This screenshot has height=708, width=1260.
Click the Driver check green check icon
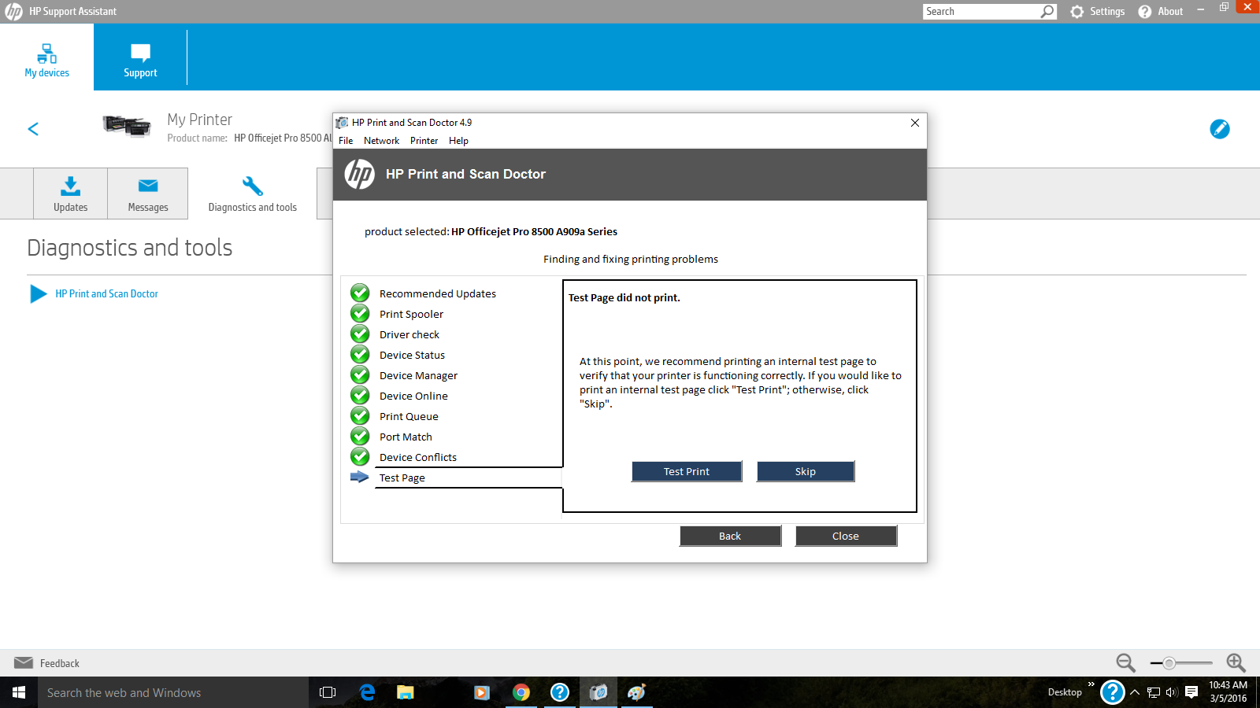[x=360, y=334]
